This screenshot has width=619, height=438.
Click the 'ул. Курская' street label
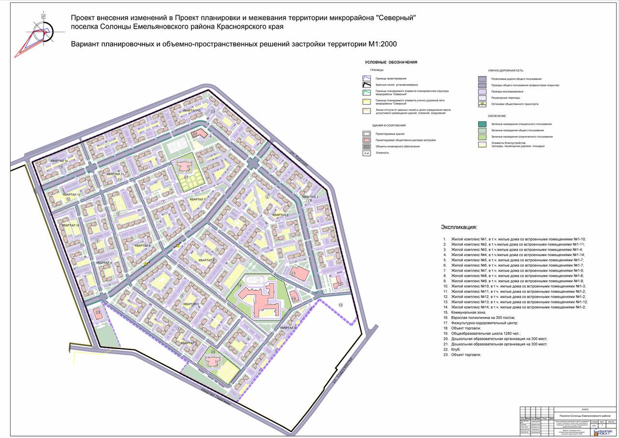point(299,158)
